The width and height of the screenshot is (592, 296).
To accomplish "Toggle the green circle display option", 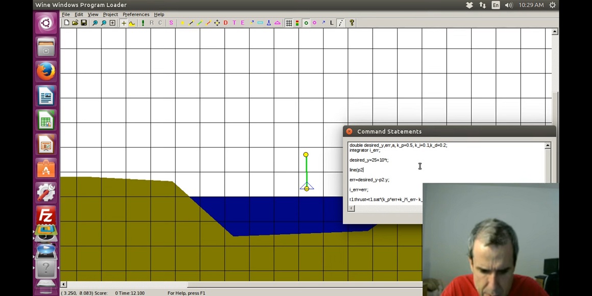I will click(306, 23).
